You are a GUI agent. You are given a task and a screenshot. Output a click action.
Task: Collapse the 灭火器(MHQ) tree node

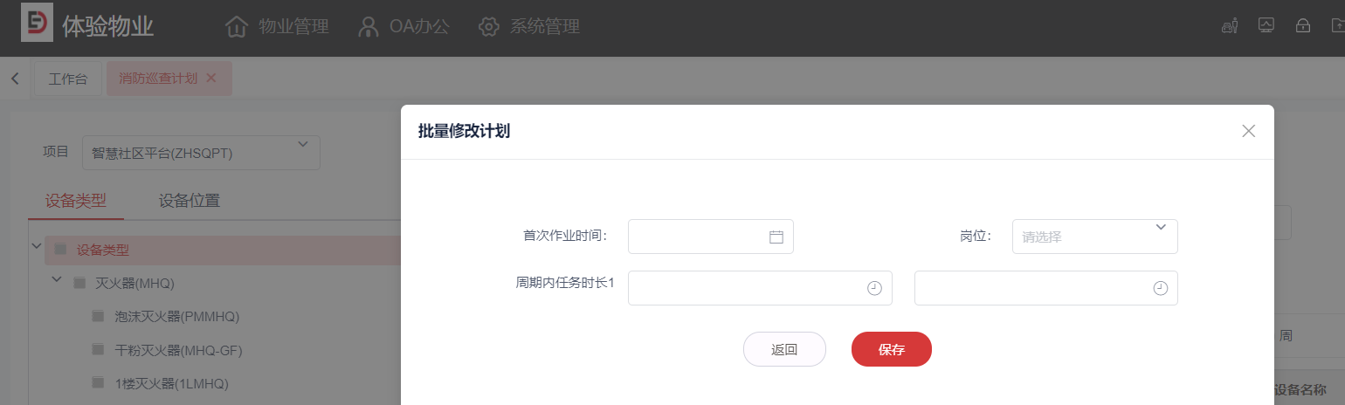[x=57, y=280]
